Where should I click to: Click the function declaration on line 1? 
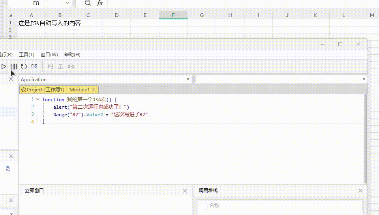coord(79,99)
